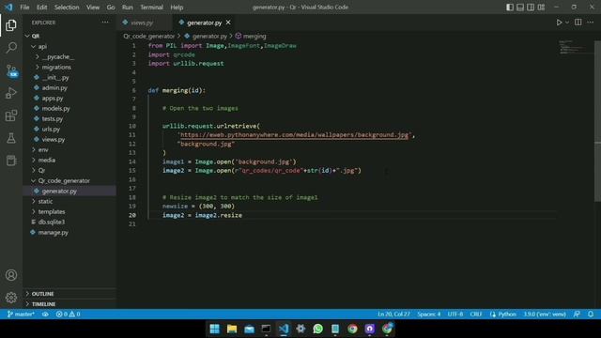Toggle bottom panel layout icon
The image size is (601, 338).
point(519,8)
